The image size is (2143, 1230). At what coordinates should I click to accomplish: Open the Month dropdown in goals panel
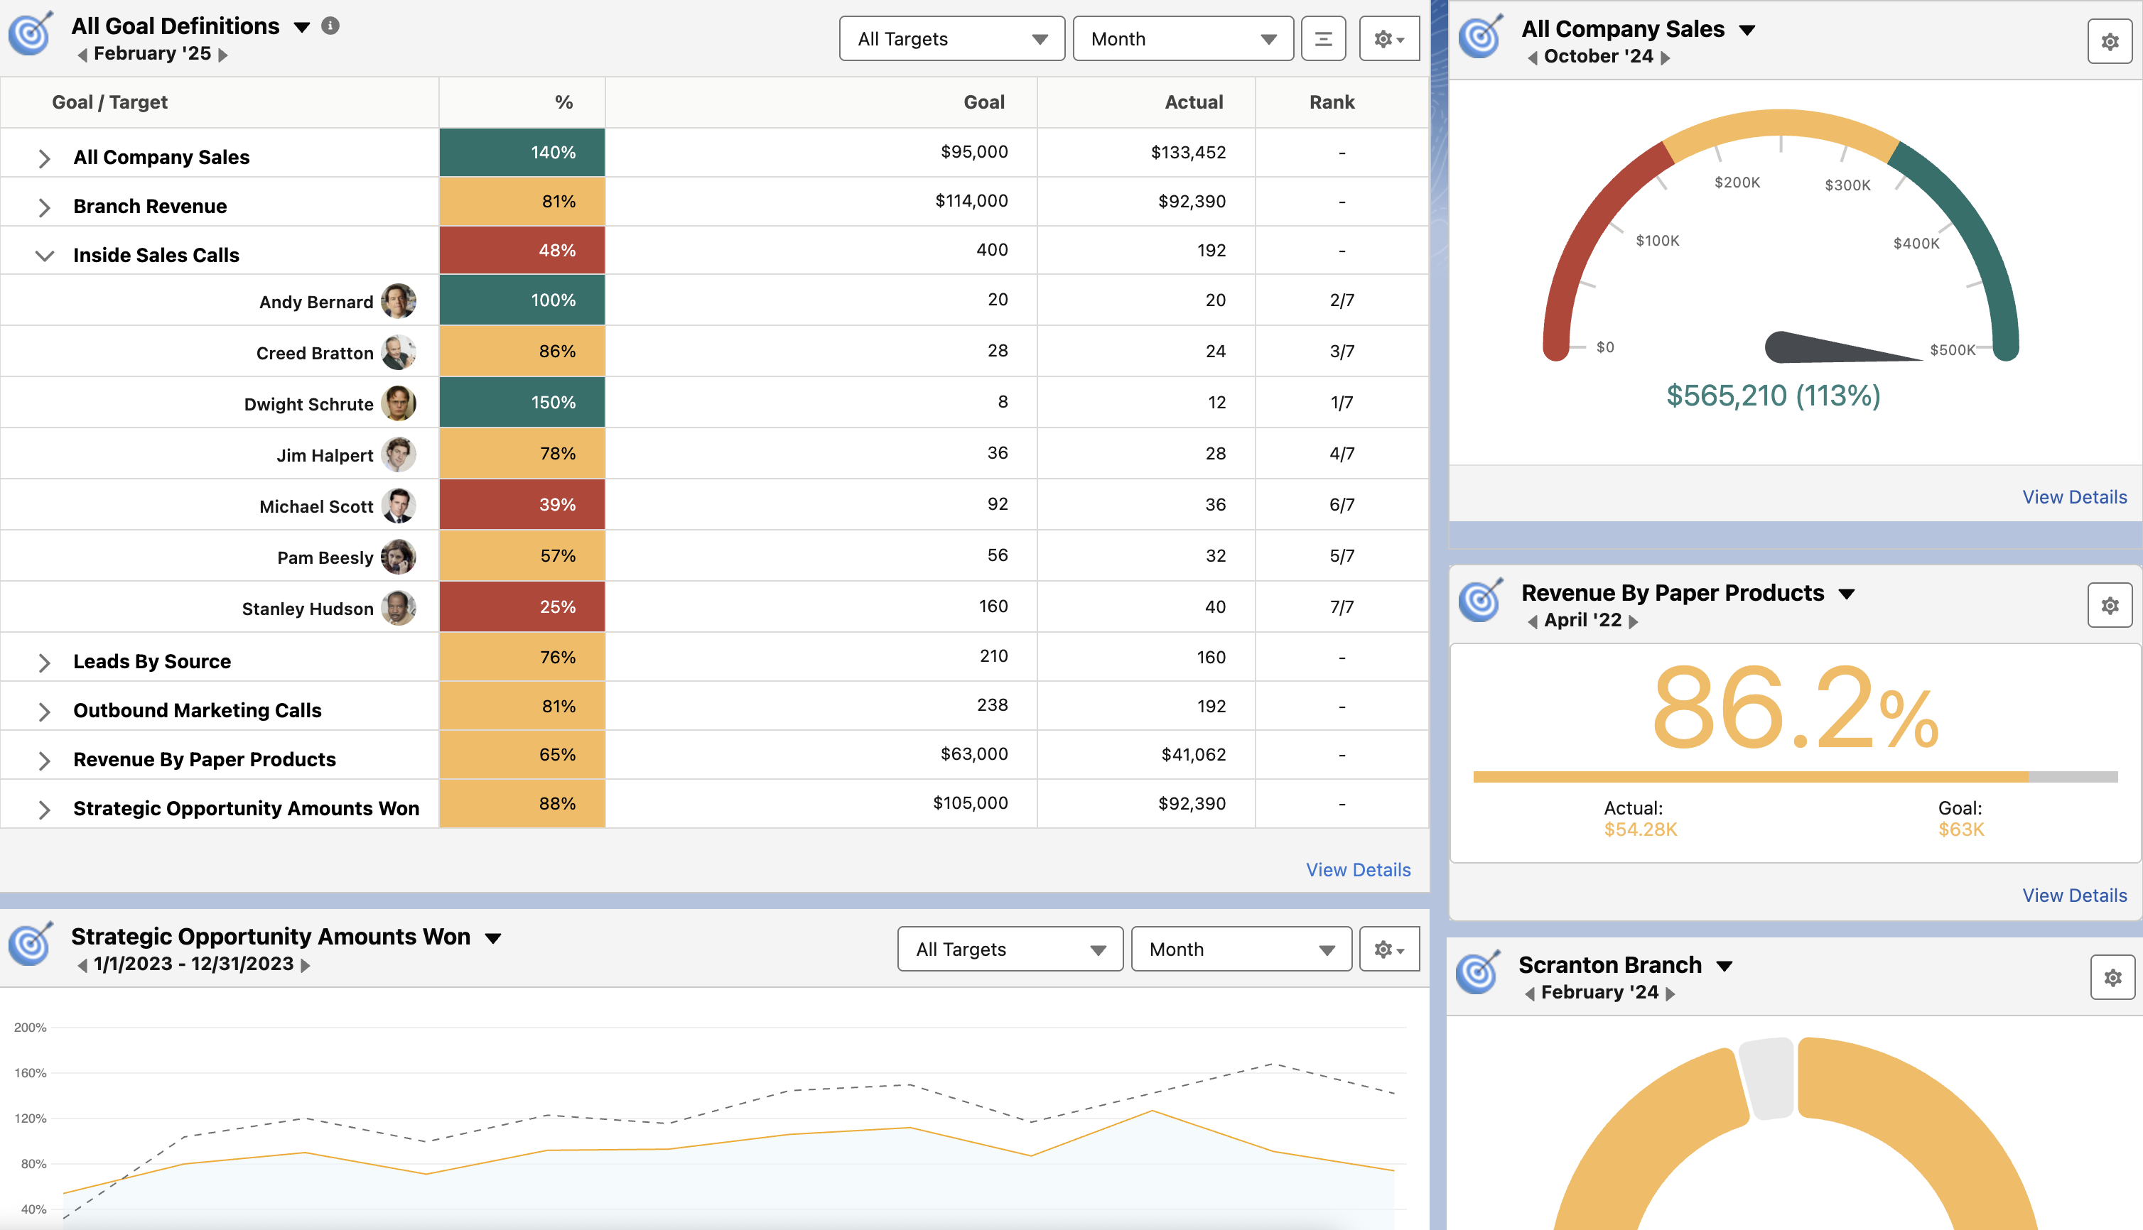pyautogui.click(x=1182, y=39)
